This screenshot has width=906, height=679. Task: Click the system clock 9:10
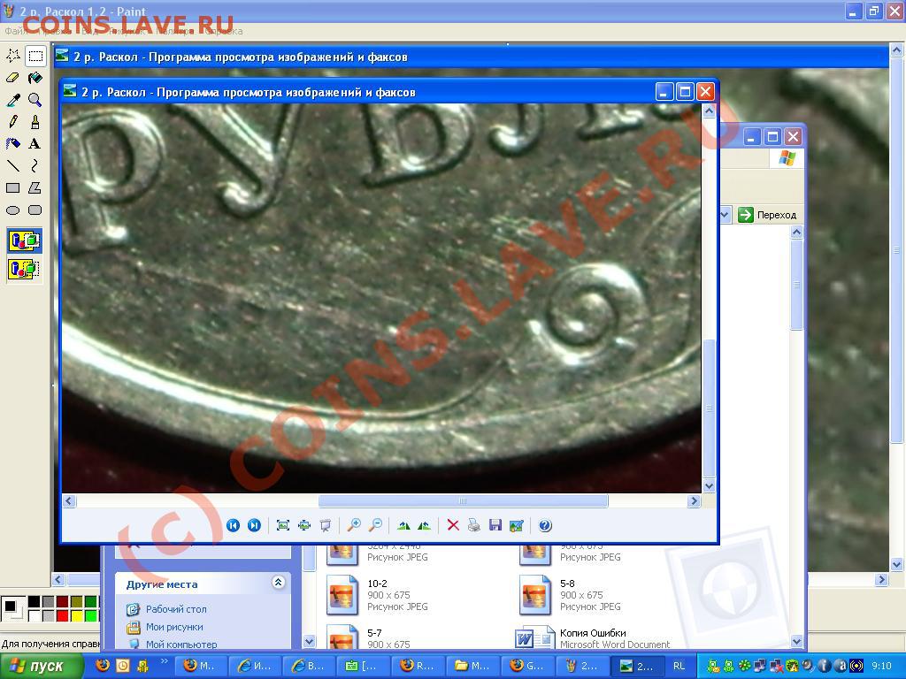(x=881, y=666)
